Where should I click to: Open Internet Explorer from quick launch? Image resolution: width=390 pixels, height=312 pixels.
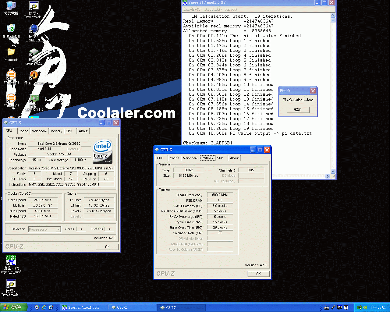(x=44, y=307)
